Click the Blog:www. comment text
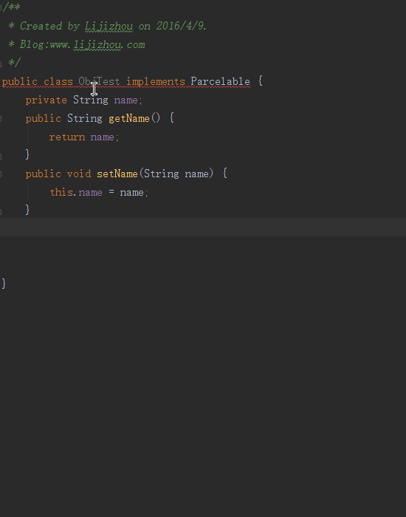Screen dimensions: 406x517 click(x=45, y=44)
